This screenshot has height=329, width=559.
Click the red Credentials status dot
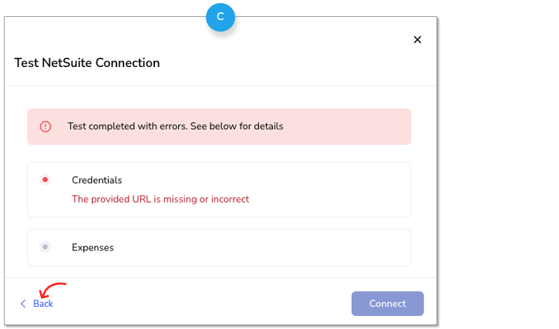pos(45,180)
